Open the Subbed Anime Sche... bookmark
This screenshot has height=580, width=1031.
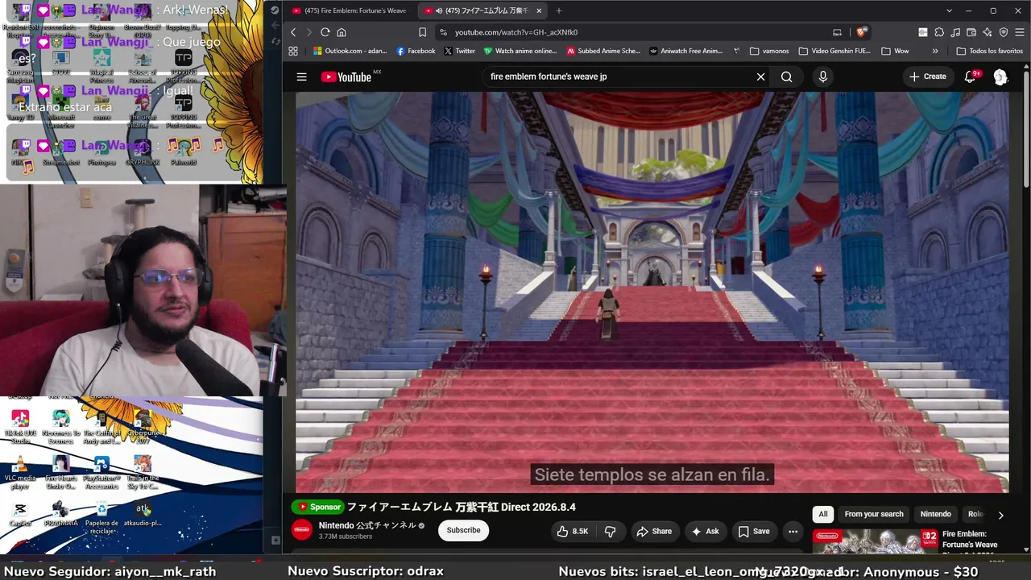603,51
